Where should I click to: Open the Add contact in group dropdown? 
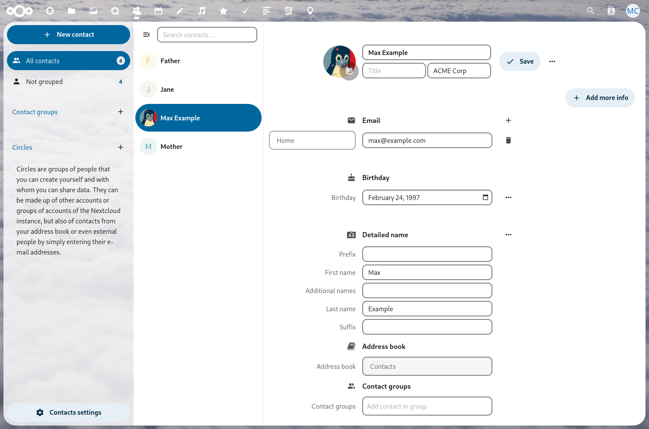(427, 406)
